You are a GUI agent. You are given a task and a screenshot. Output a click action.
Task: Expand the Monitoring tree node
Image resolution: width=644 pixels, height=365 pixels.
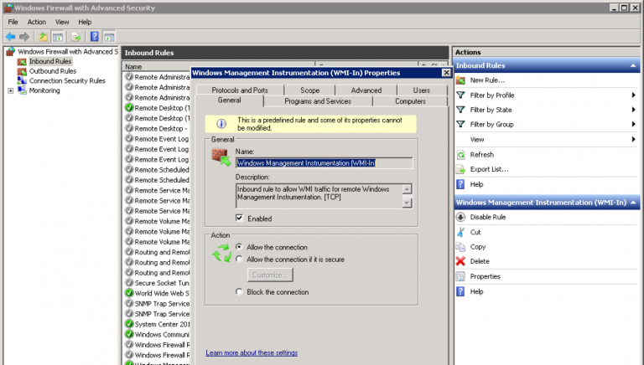pyautogui.click(x=11, y=90)
